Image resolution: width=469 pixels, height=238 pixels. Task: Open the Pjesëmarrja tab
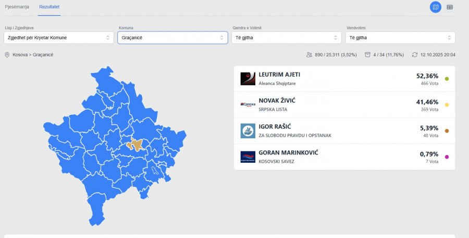point(17,7)
